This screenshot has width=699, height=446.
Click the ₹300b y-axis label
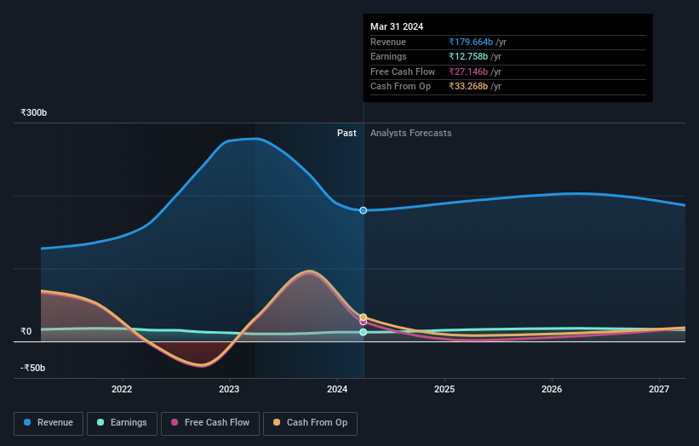33,112
